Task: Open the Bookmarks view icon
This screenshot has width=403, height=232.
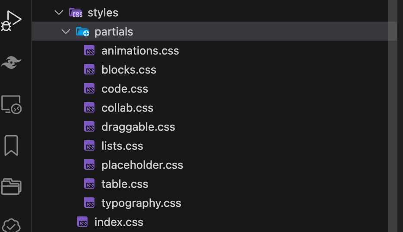Action: click(x=11, y=145)
